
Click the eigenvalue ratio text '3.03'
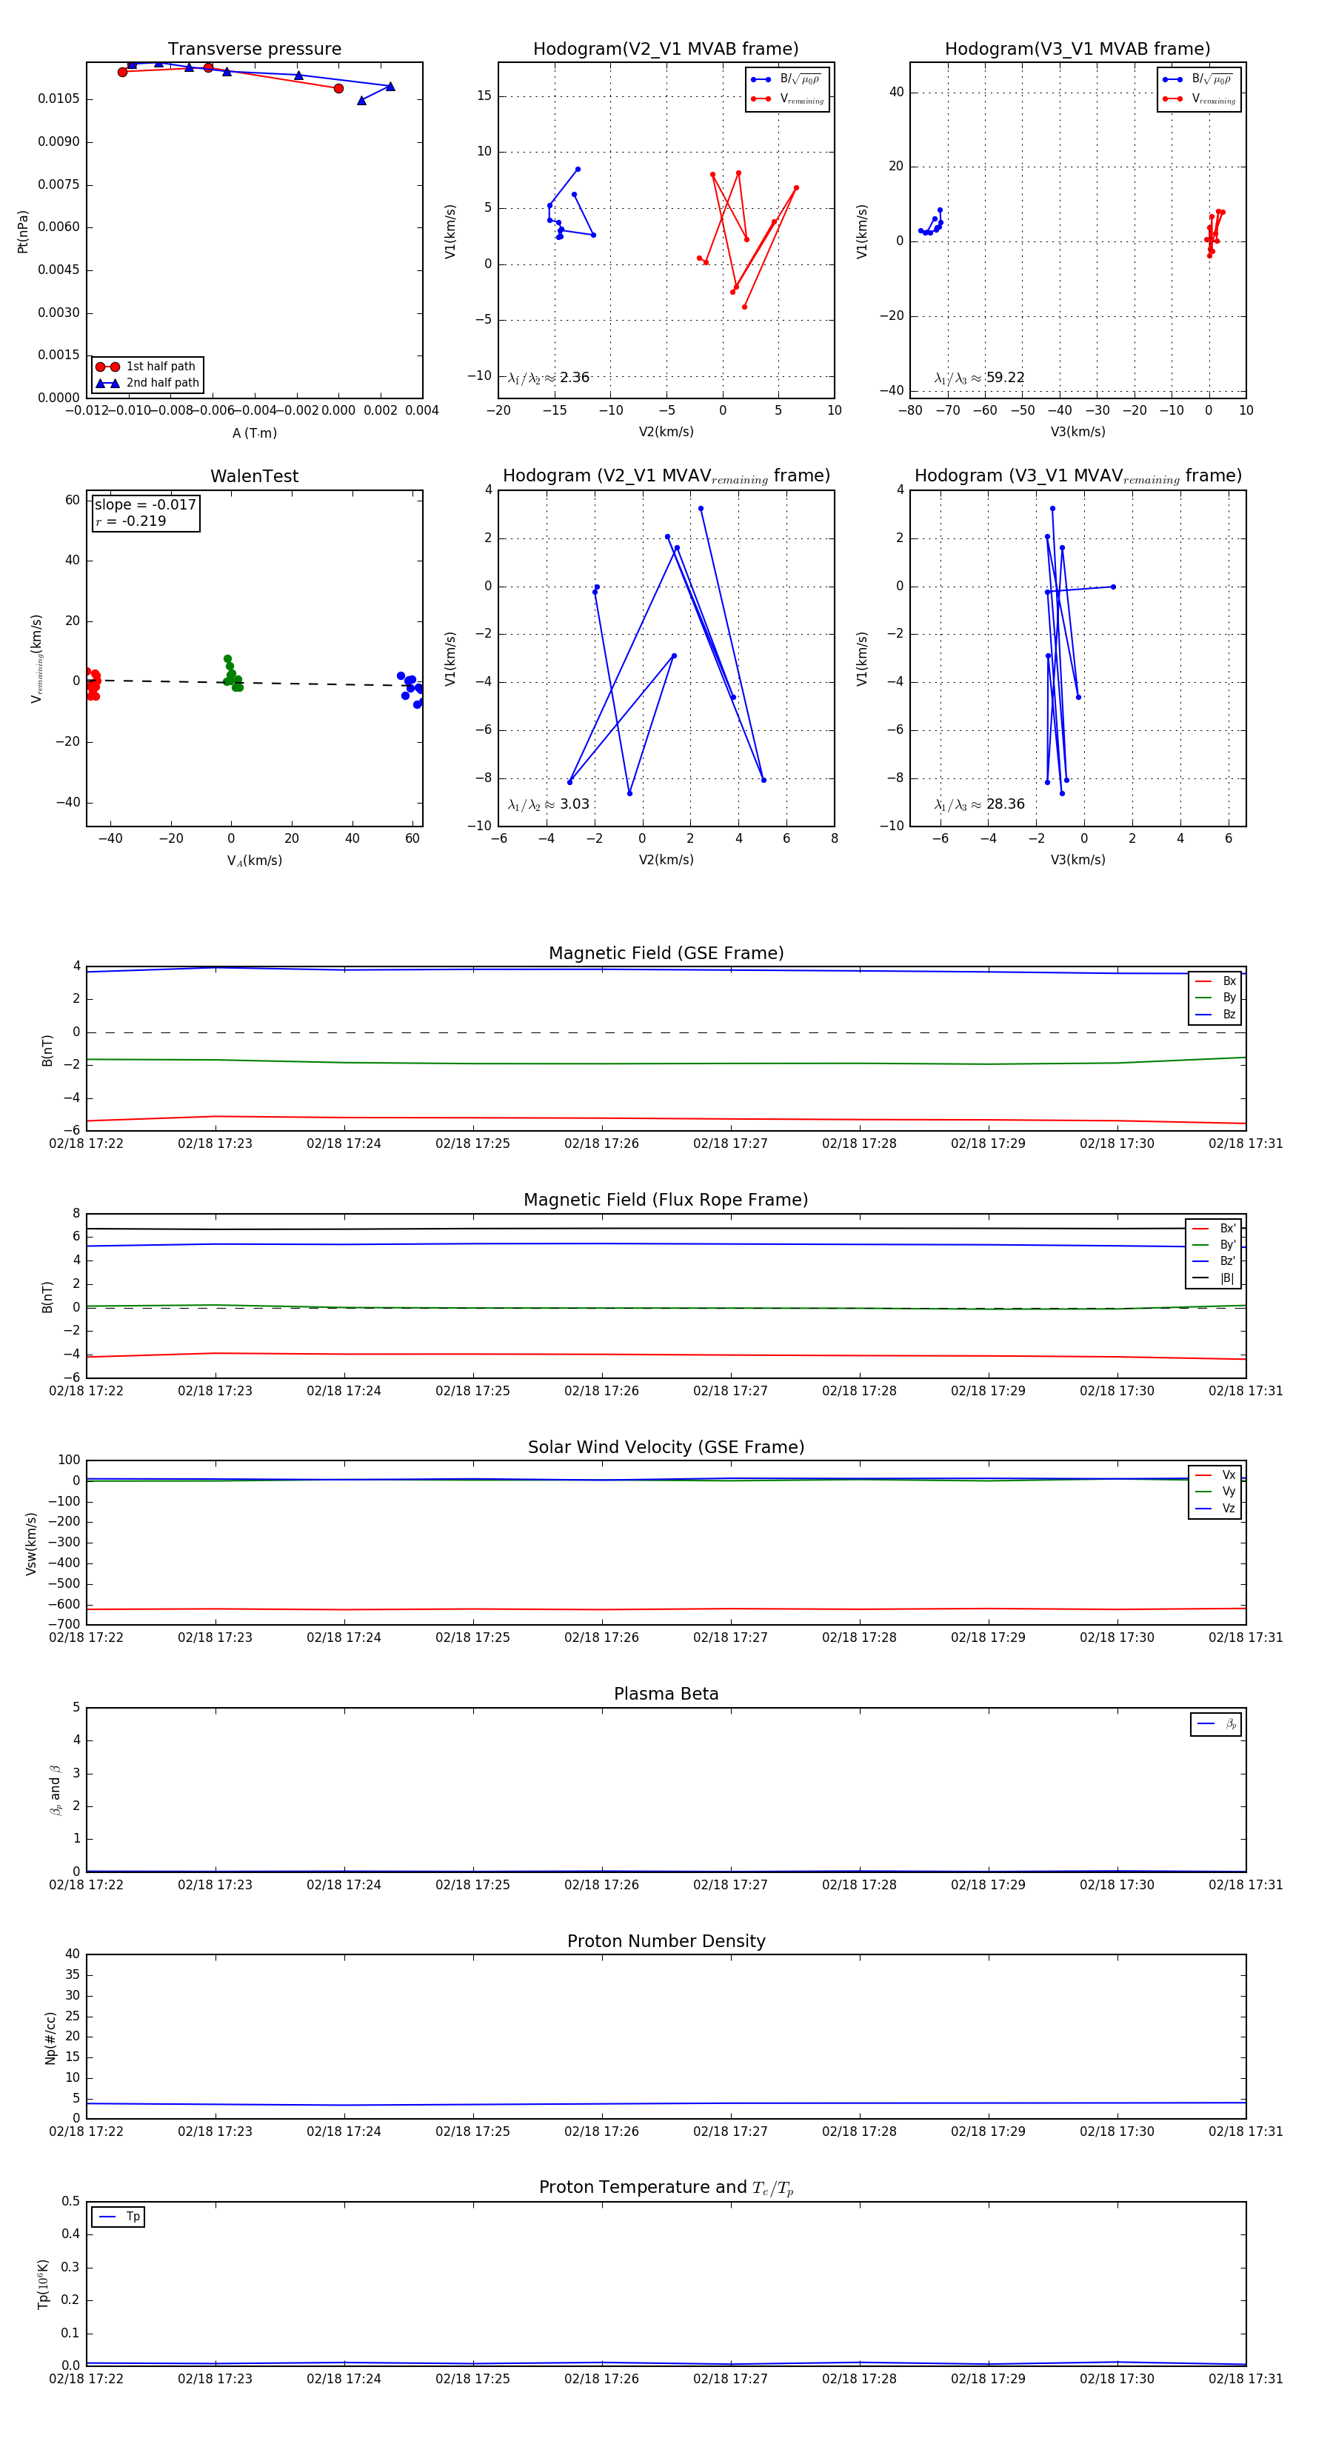click(574, 804)
